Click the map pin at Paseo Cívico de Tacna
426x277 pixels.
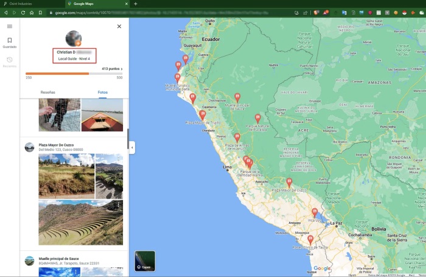pyautogui.click(x=310, y=240)
